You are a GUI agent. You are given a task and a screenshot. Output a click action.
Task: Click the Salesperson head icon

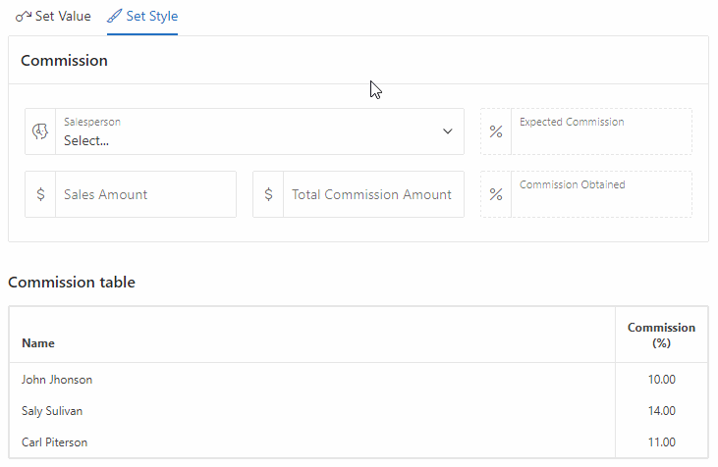40,131
